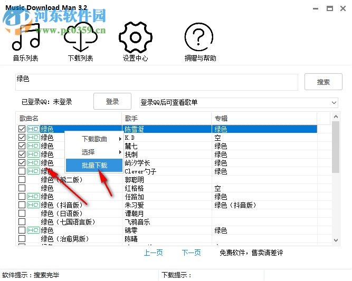This screenshot has width=352, height=281.
Task: Uncheck the checkbox in the 抗刺 row
Action: pos(22,154)
